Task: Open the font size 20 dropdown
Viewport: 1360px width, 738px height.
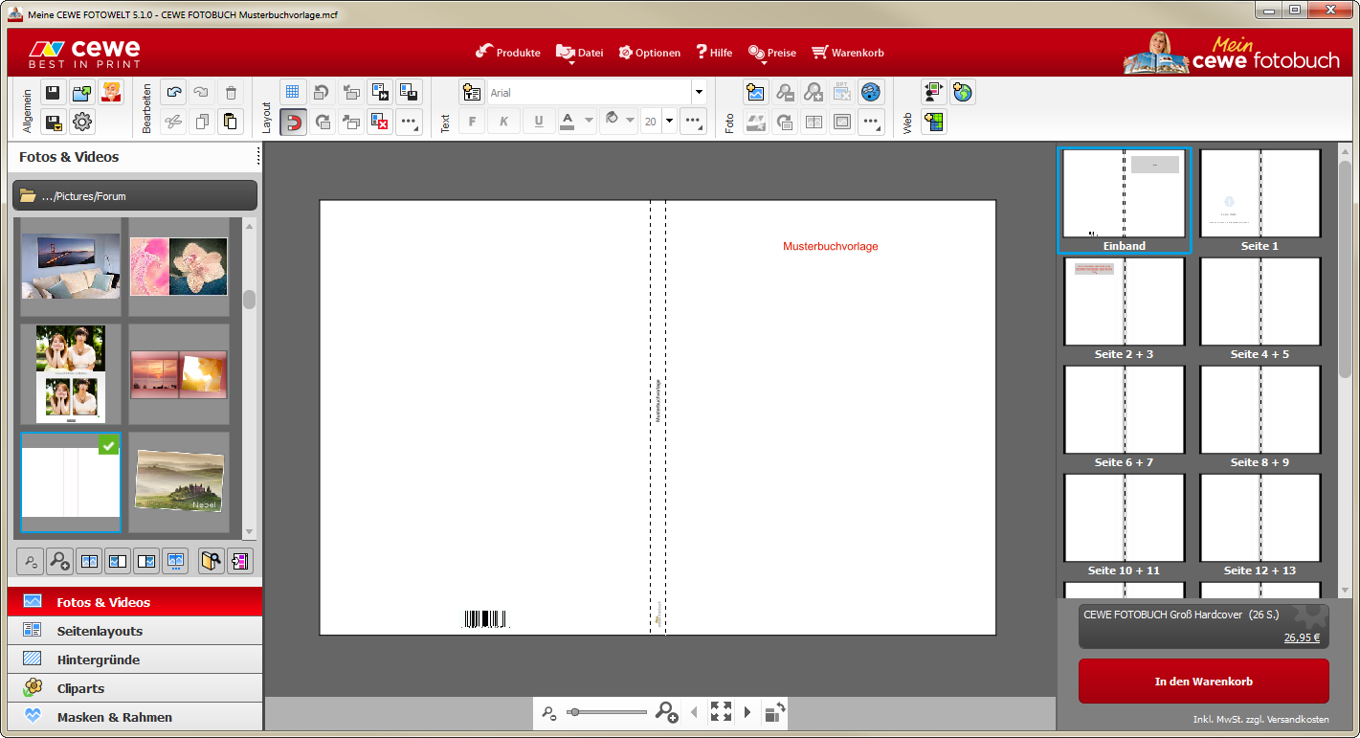Action: click(x=669, y=122)
